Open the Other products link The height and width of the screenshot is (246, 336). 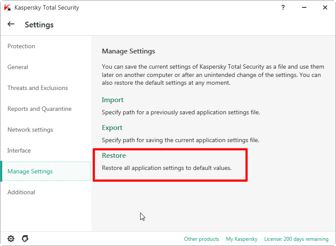click(202, 239)
